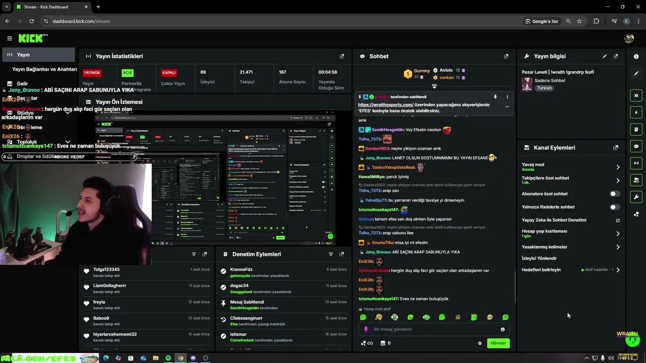Reload the page with browser refresh
Viewport: 646px width, 363px height.
31,21
